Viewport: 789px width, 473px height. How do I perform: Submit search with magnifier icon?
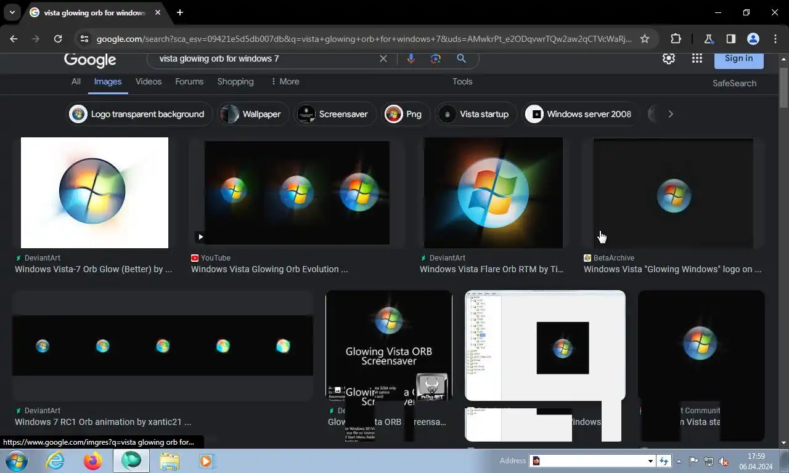[x=461, y=59]
